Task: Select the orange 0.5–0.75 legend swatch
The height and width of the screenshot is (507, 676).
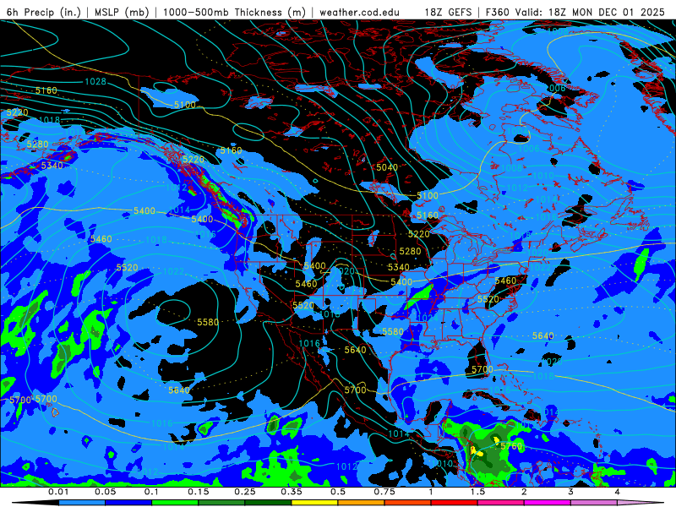Action: [362, 503]
